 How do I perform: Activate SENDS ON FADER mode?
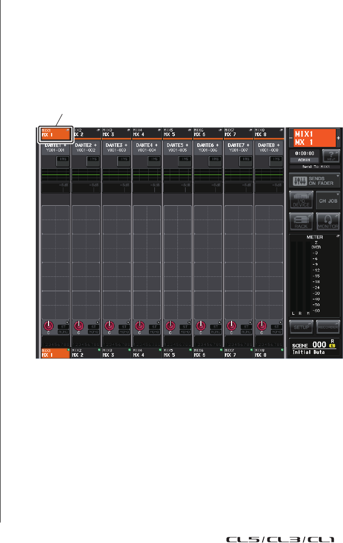click(x=315, y=181)
